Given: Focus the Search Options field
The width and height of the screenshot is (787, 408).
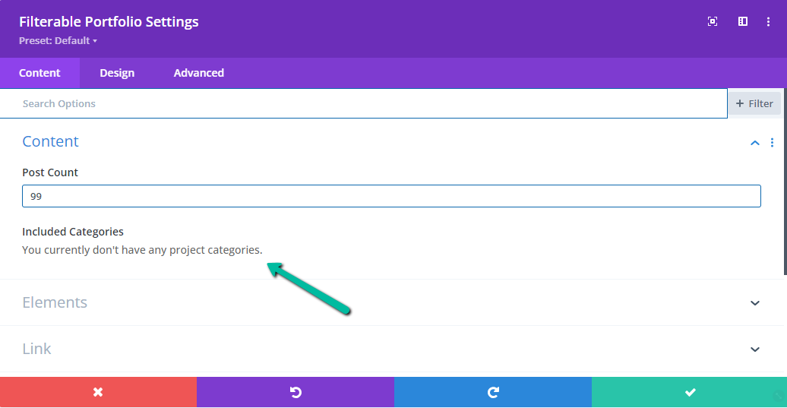Looking at the screenshot, I should (363, 103).
